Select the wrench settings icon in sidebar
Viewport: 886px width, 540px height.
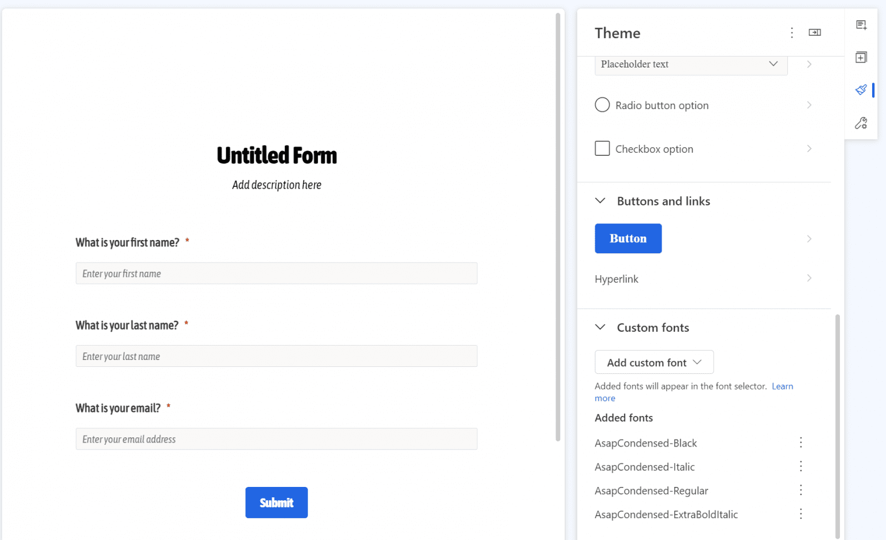point(861,123)
